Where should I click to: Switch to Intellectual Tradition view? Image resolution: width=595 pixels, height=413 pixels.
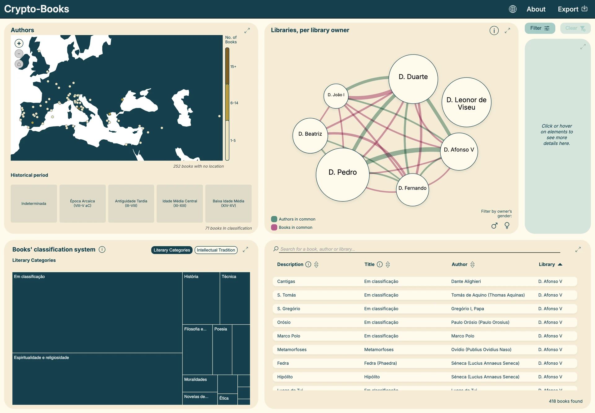[x=216, y=250]
